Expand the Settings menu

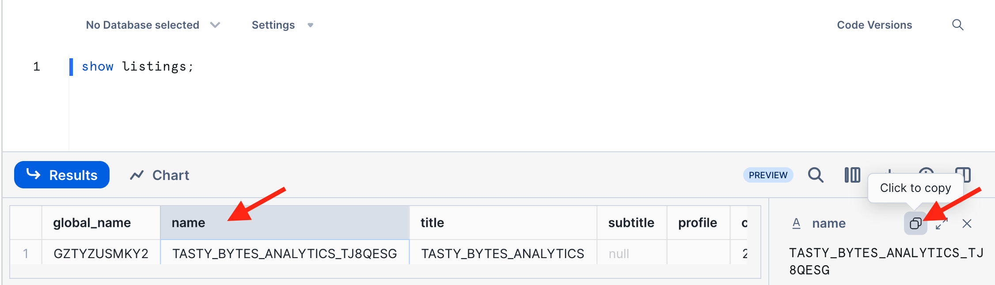pyautogui.click(x=282, y=25)
